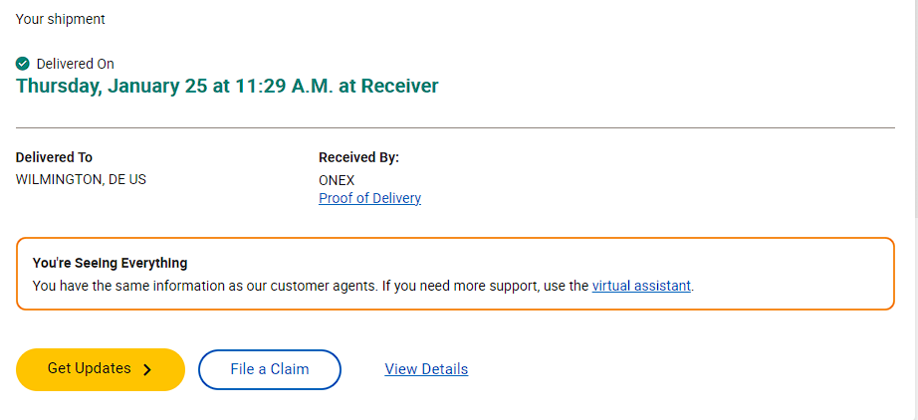This screenshot has height=420, width=918.
Task: Select the receiver name 'ONEX'
Action: (337, 181)
